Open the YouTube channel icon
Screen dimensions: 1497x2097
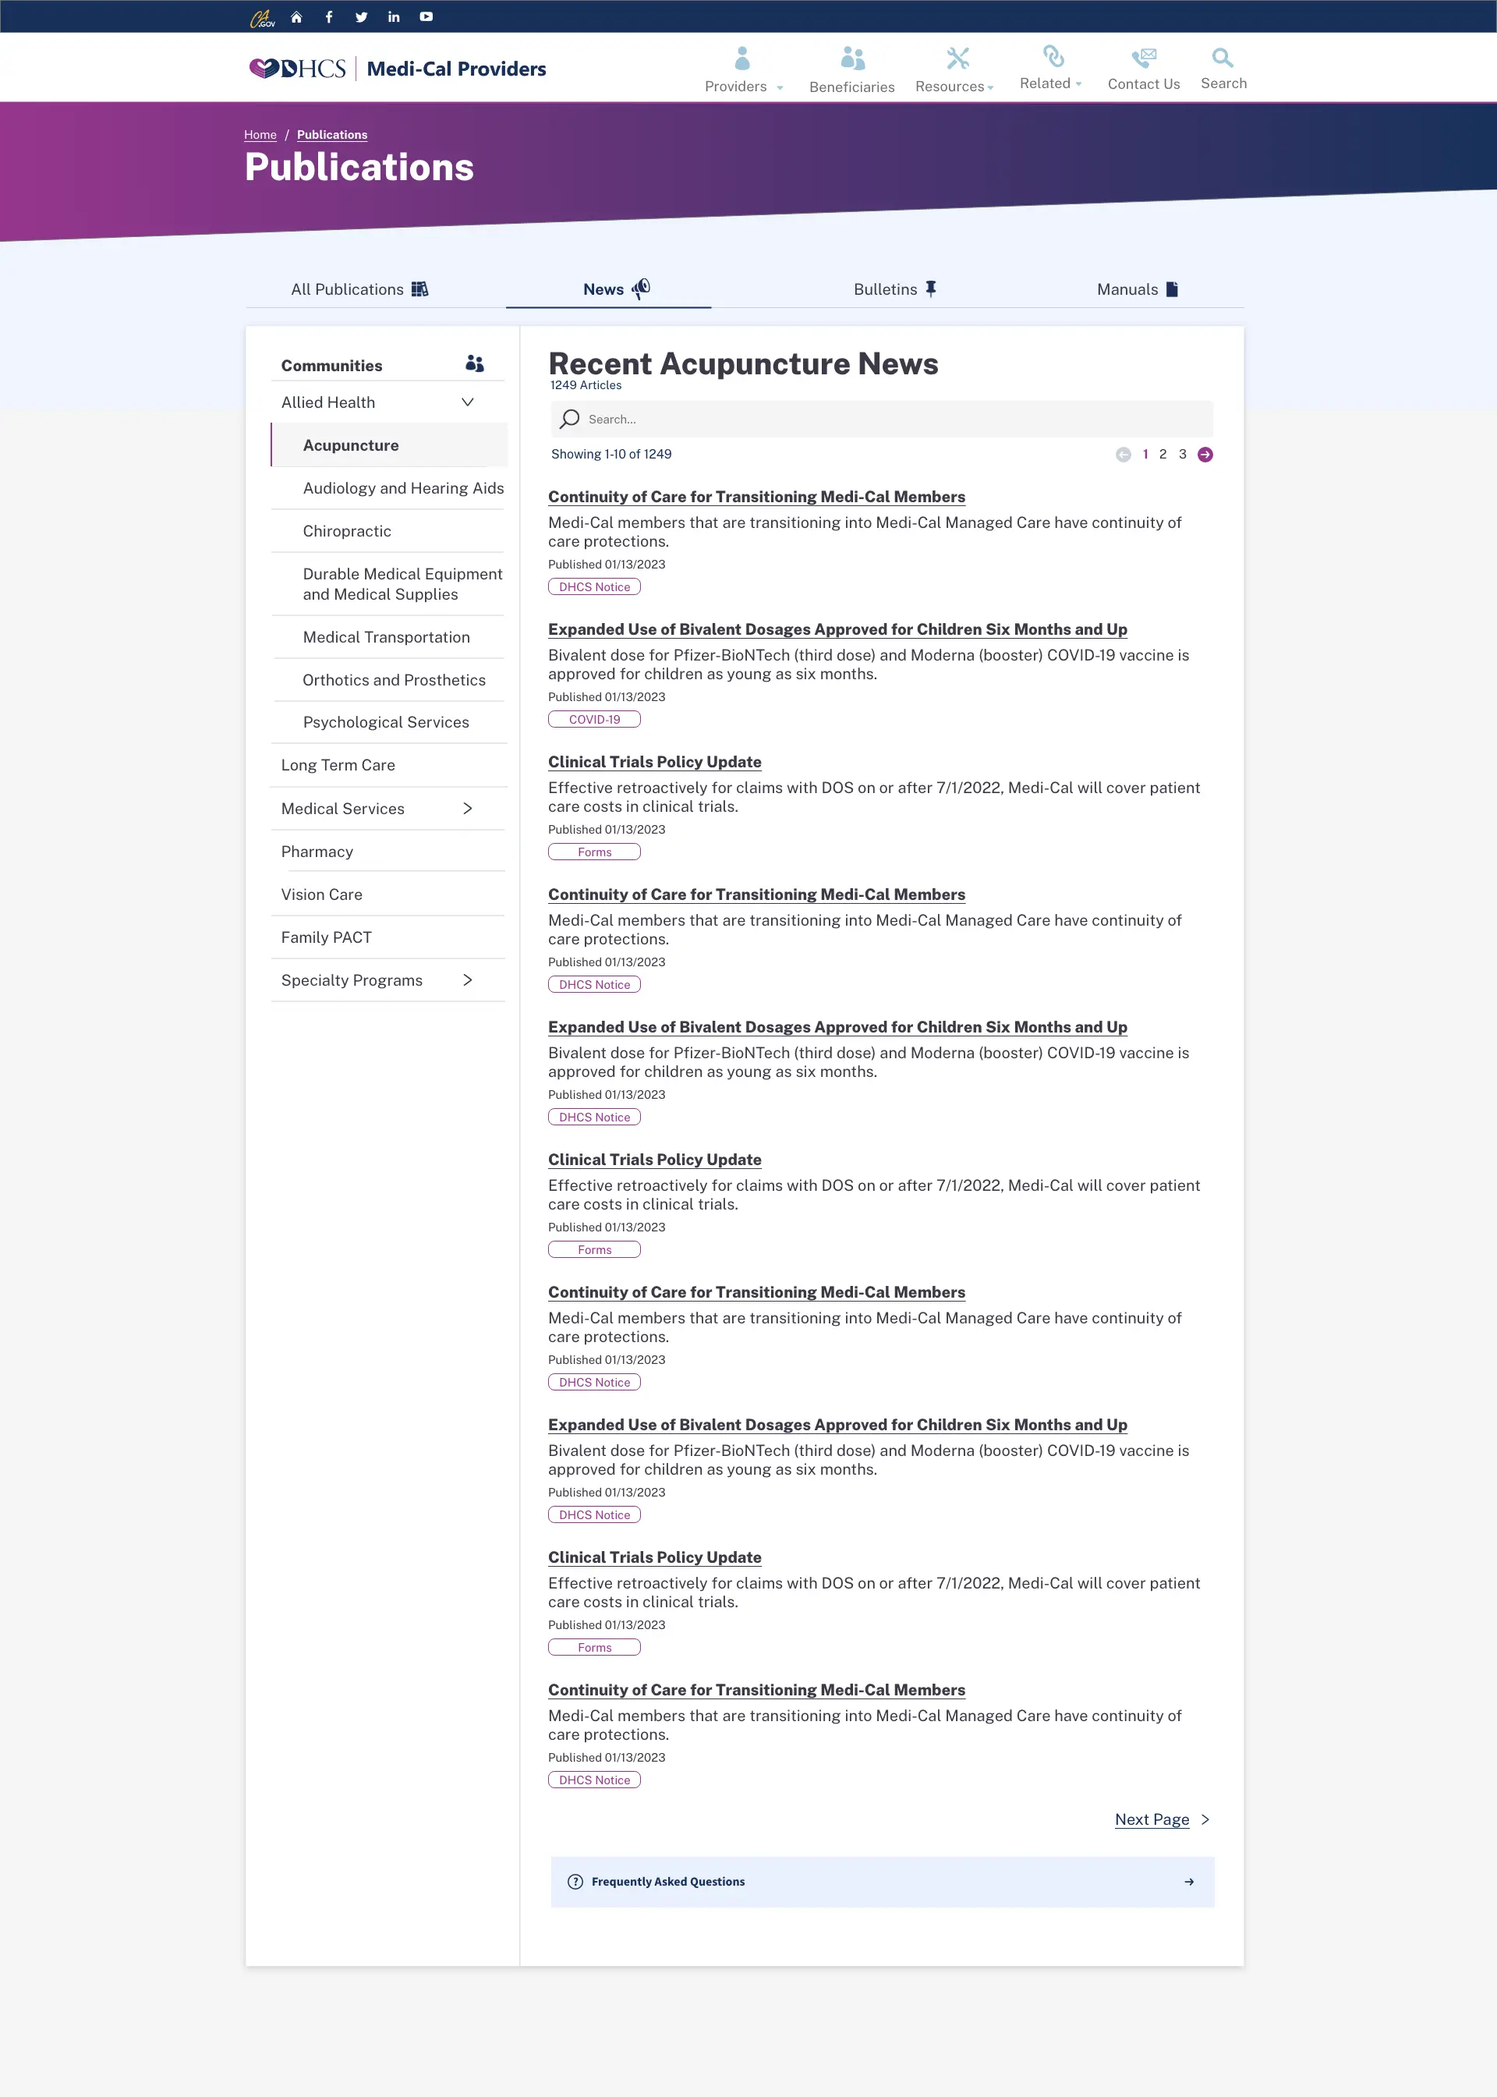(x=426, y=16)
